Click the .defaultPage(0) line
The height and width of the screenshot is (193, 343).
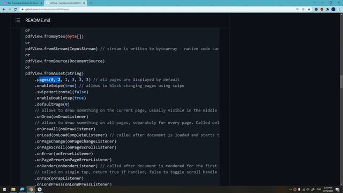pos(52,105)
